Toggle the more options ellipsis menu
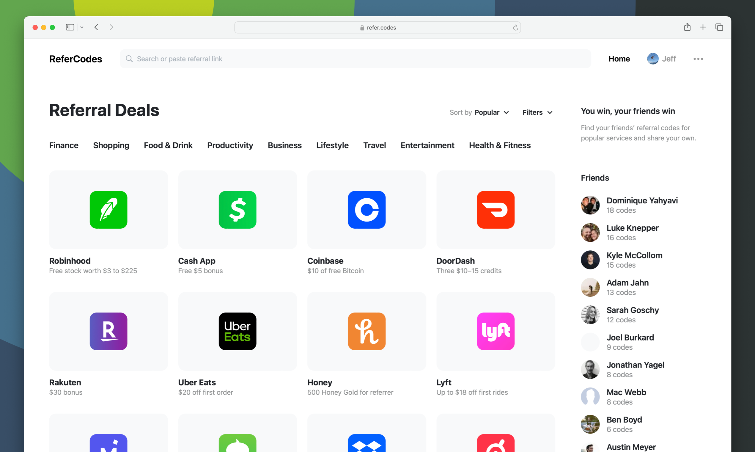This screenshot has height=452, width=755. pos(699,59)
